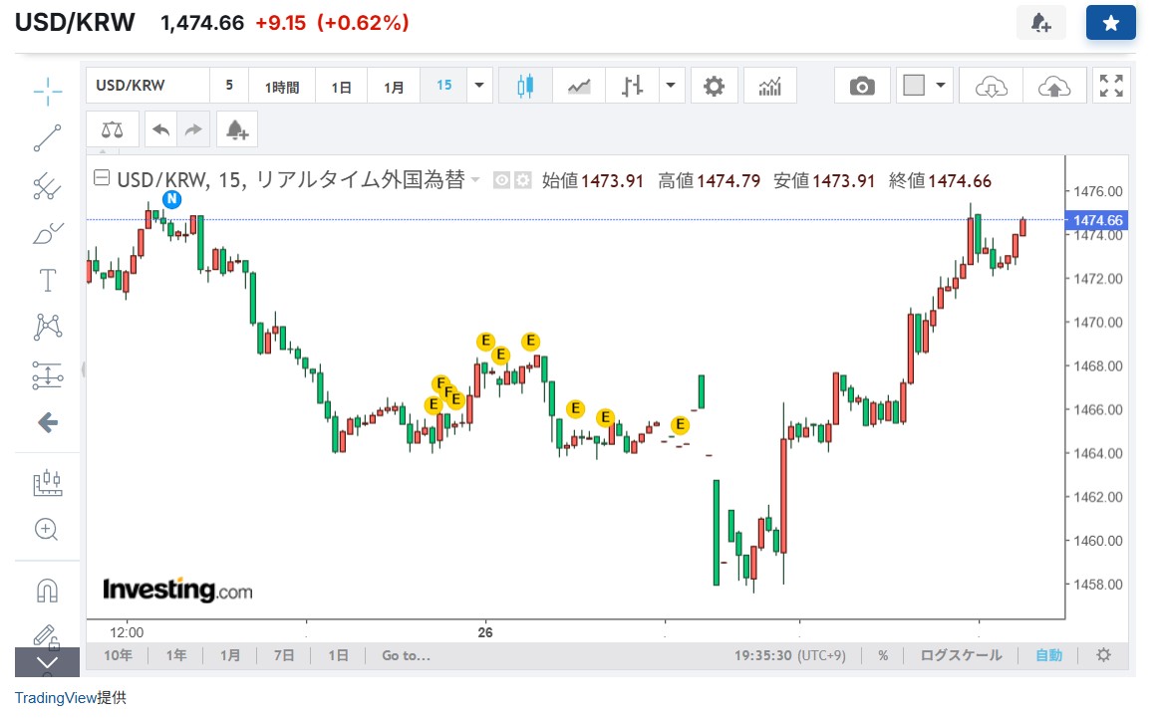Toggle the log scale option
1163x719 pixels.
pyautogui.click(x=961, y=655)
